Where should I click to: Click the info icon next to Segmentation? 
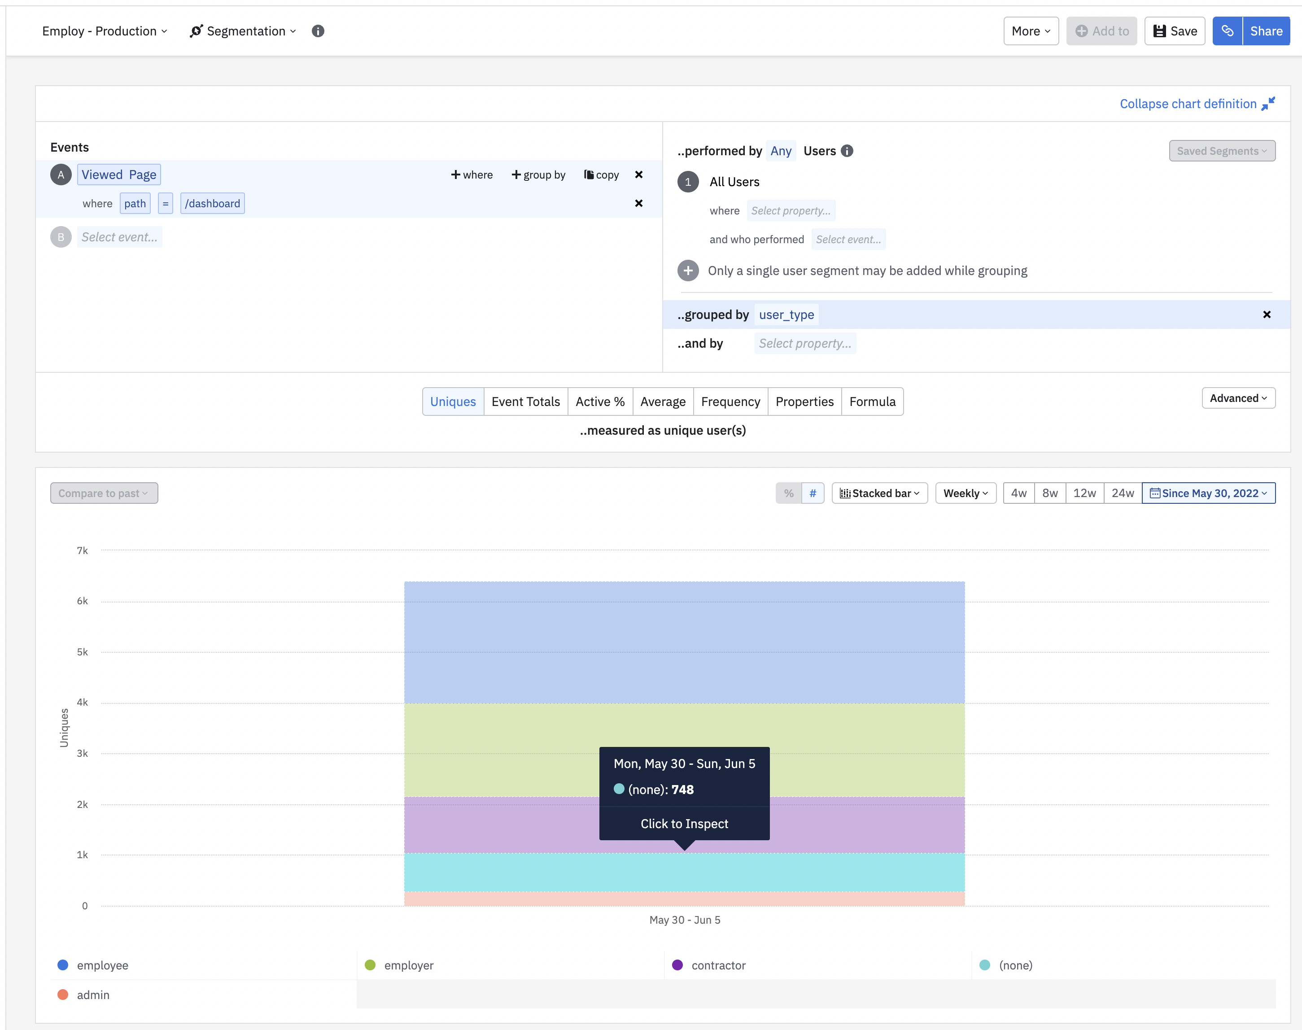pos(318,31)
